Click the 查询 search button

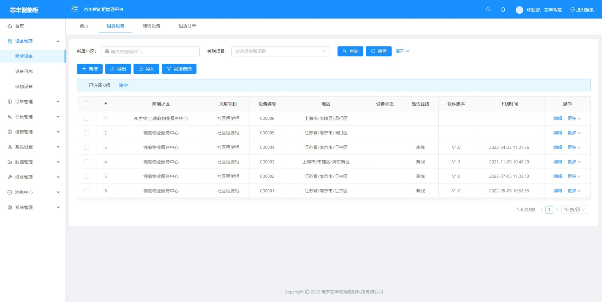350,51
